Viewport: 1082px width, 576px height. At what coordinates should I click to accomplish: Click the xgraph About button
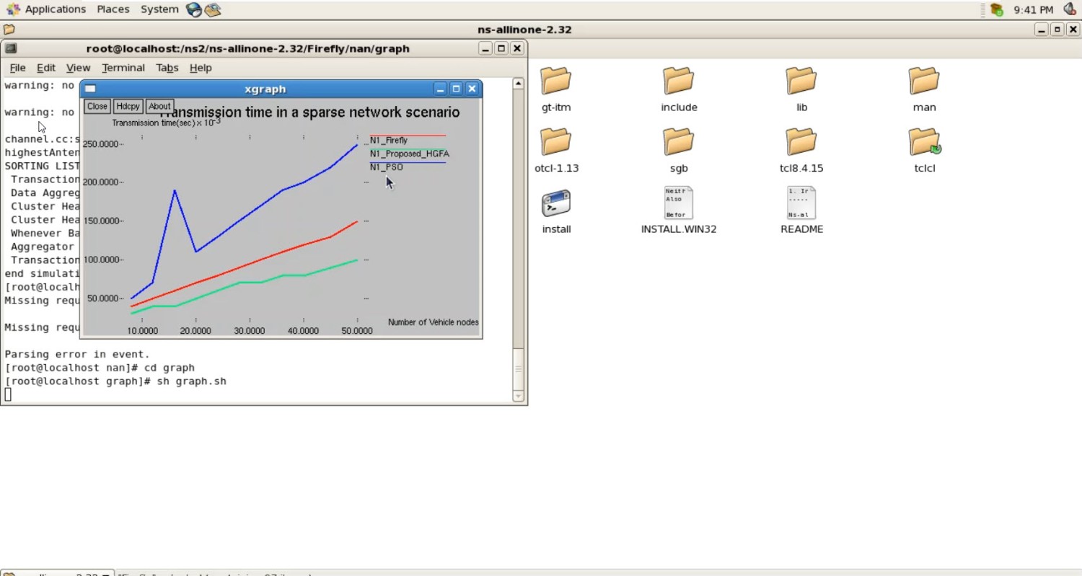[159, 107]
